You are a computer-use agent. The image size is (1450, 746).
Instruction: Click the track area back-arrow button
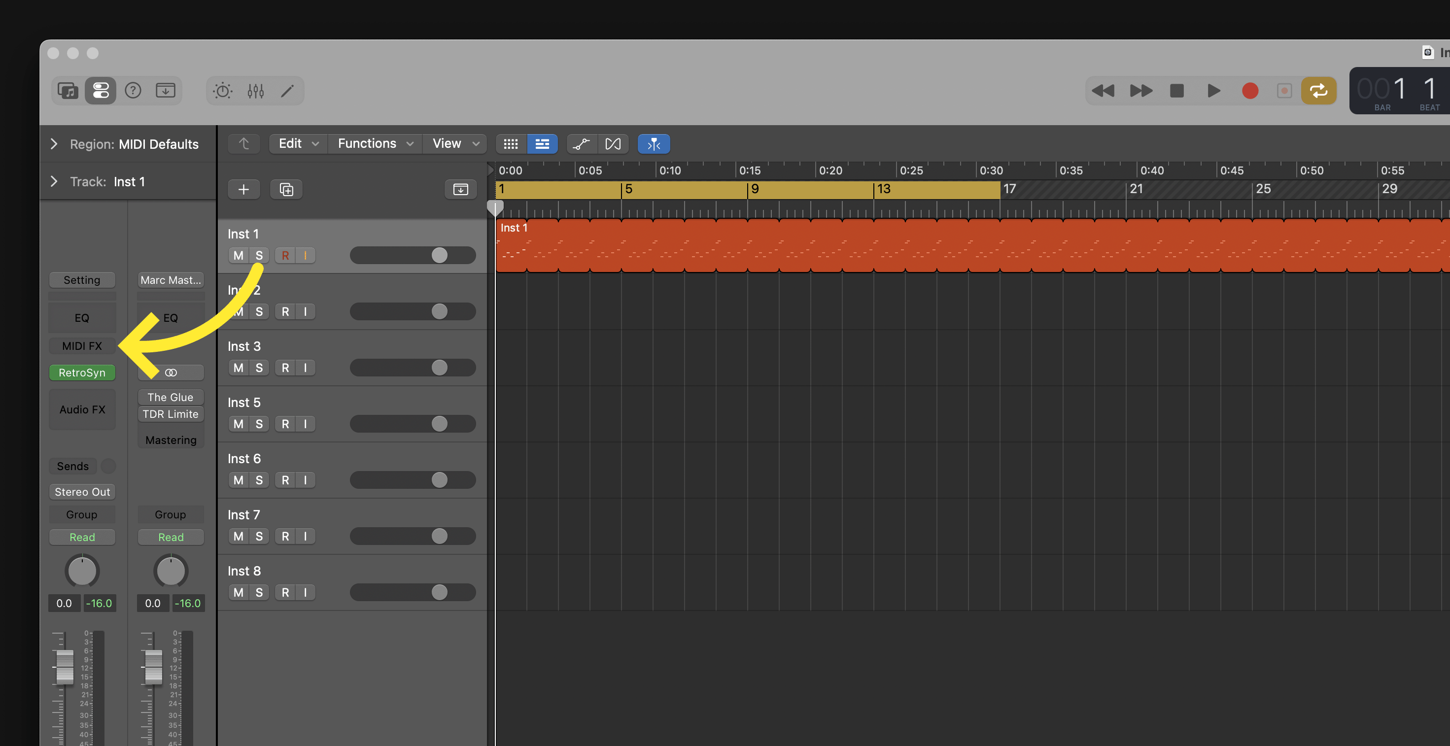click(244, 144)
